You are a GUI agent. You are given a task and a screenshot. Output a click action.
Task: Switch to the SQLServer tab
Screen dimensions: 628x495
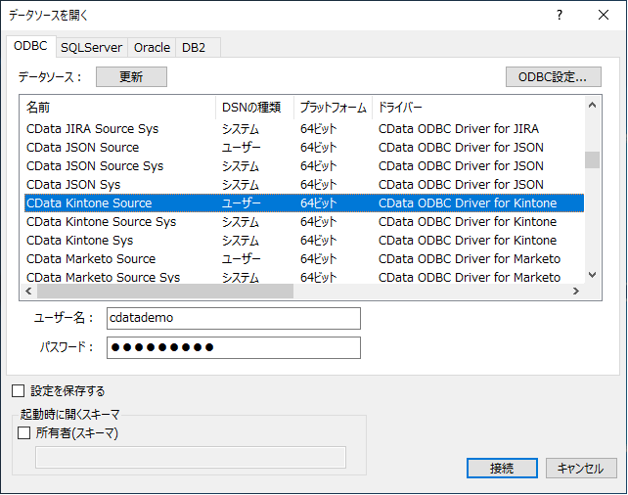(91, 48)
